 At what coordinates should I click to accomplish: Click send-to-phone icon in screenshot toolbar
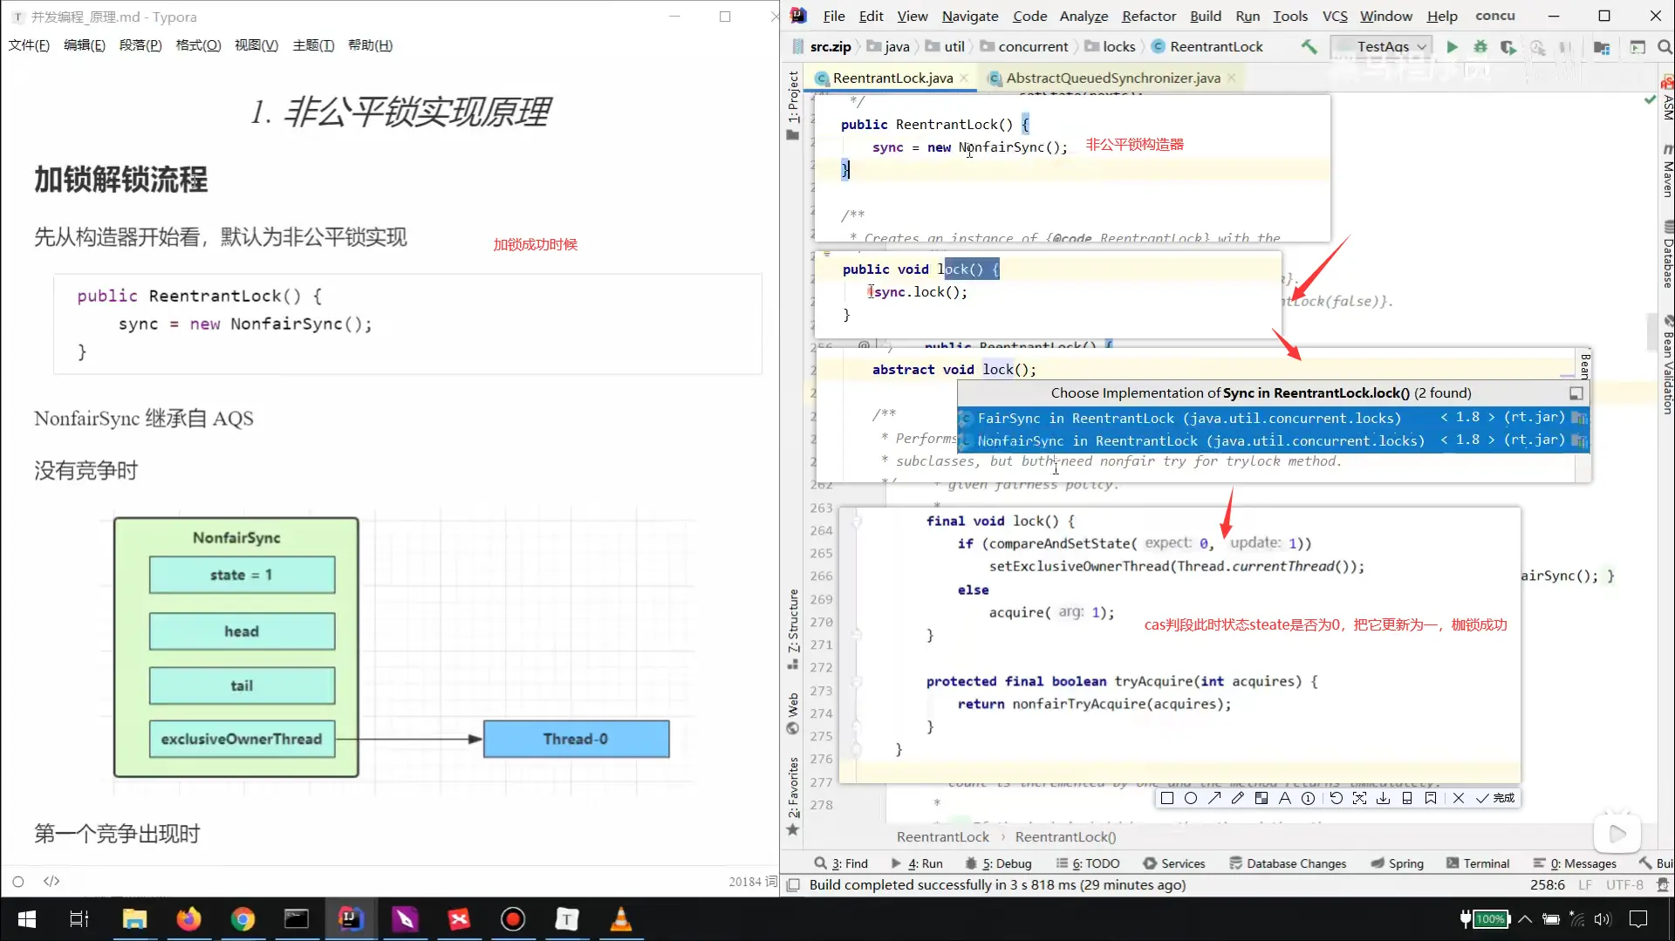(x=1407, y=798)
